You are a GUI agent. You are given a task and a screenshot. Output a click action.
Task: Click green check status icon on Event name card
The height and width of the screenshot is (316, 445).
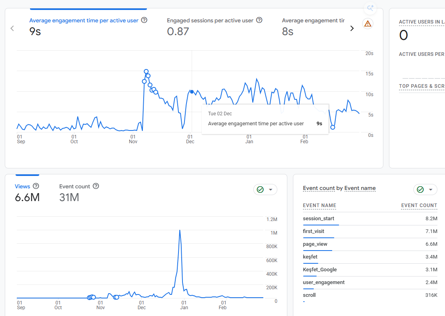[x=420, y=190]
